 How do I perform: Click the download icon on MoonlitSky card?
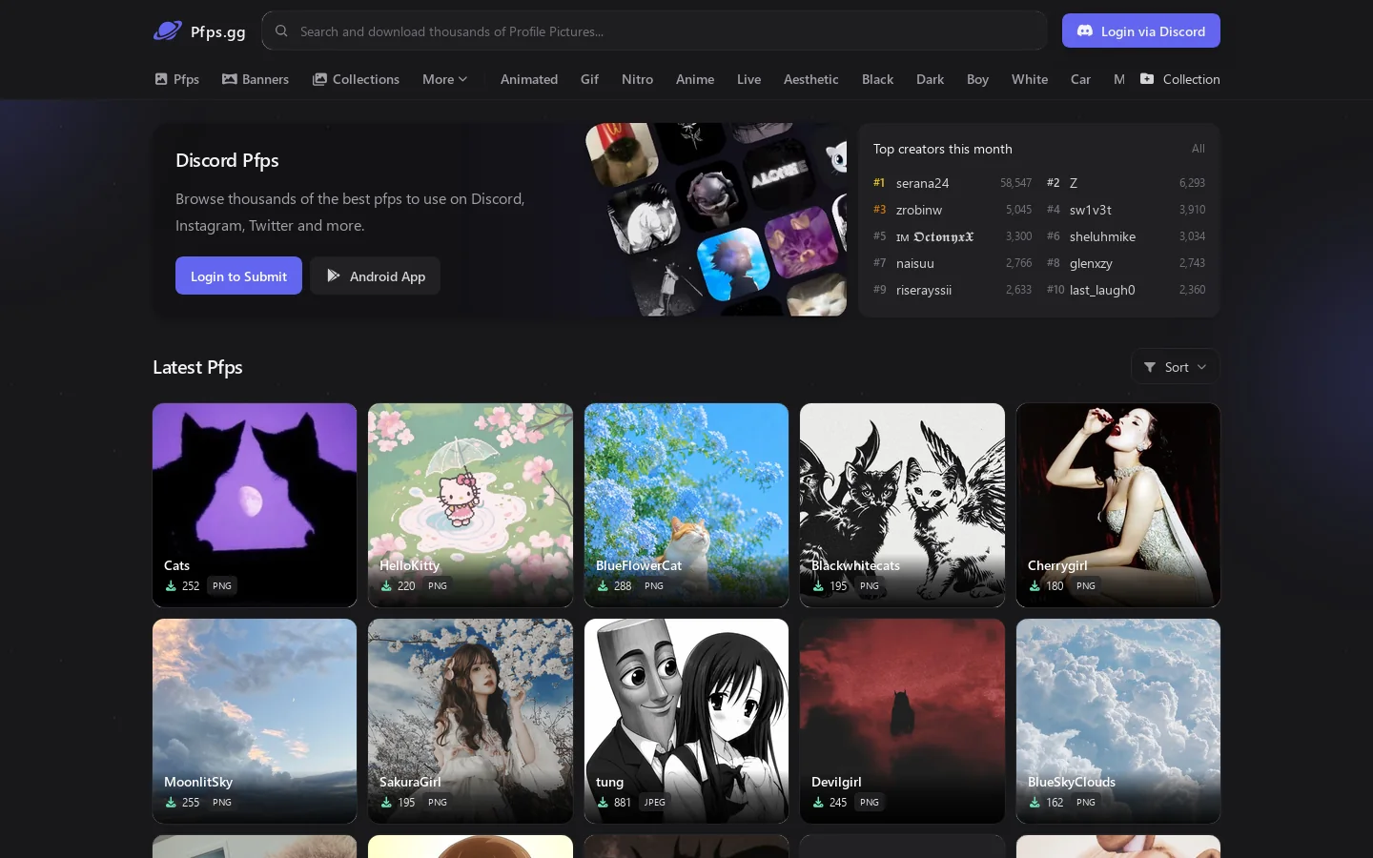[x=171, y=802]
